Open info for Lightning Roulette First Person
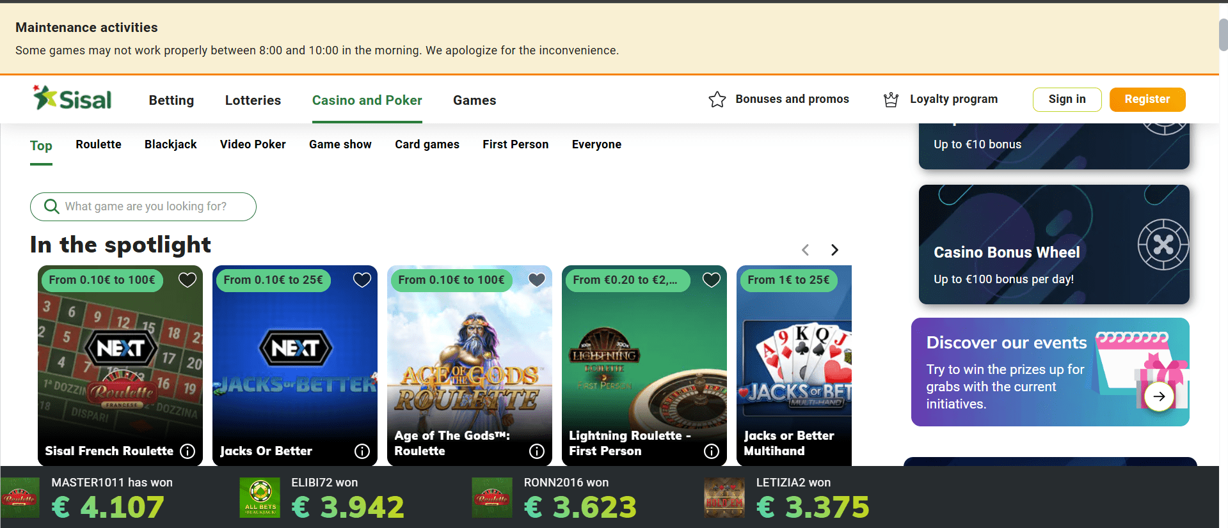 [712, 451]
